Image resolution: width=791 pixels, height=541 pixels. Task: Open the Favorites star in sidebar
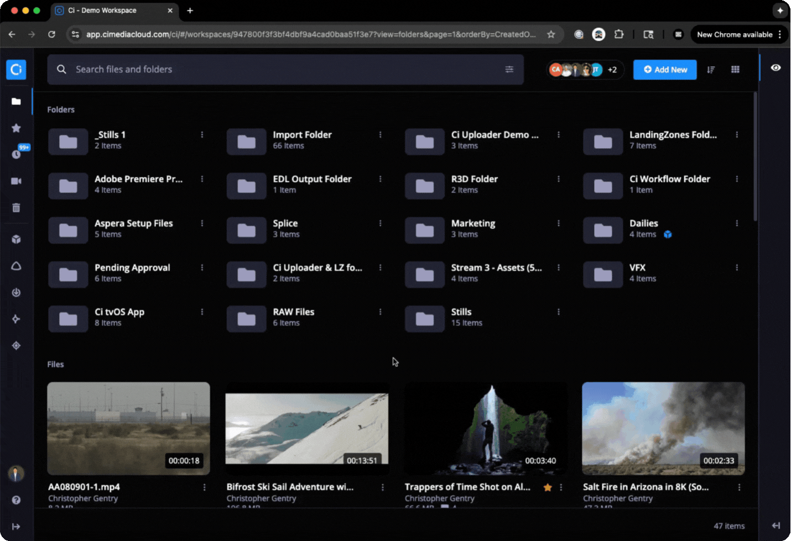[16, 128]
